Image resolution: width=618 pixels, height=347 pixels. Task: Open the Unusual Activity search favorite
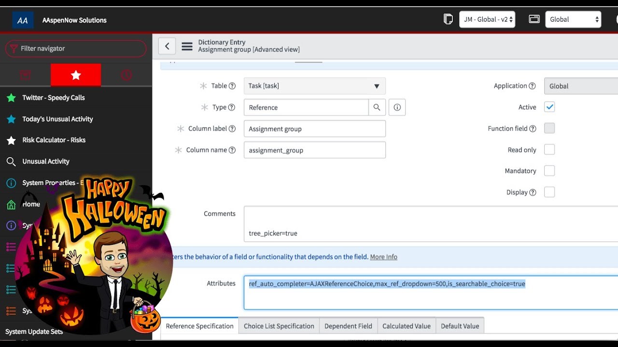46,161
